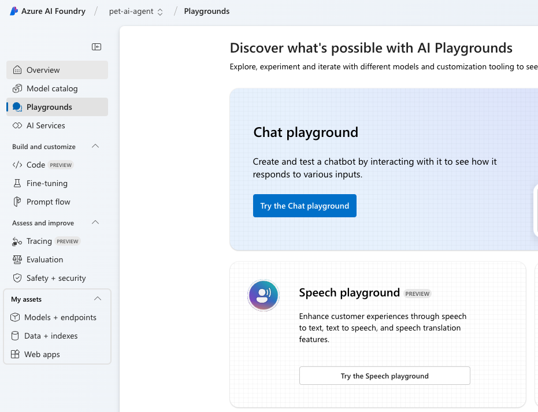538x412 pixels.
Task: Click the Evaluation scale icon
Action: click(17, 259)
